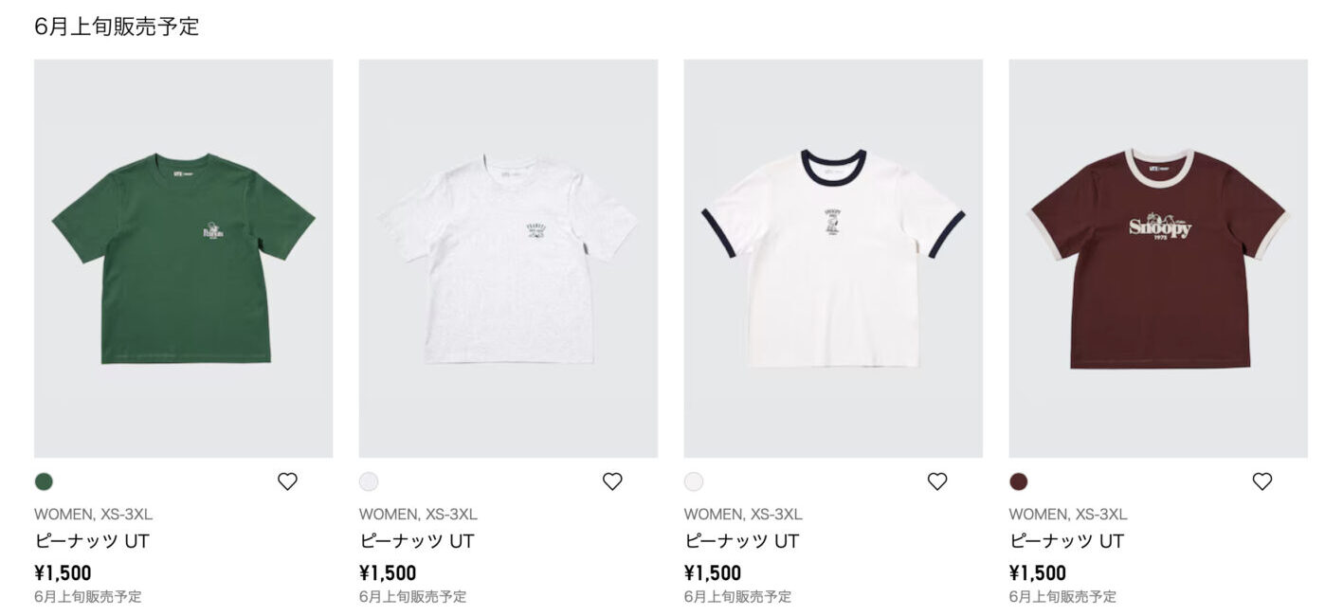Click WOMEN, XS-3XL label under gray shirt

tap(418, 515)
